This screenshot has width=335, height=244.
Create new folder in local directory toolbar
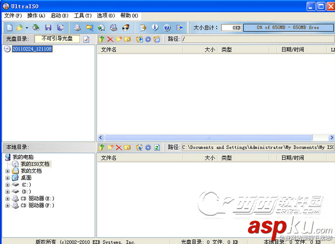point(110,147)
